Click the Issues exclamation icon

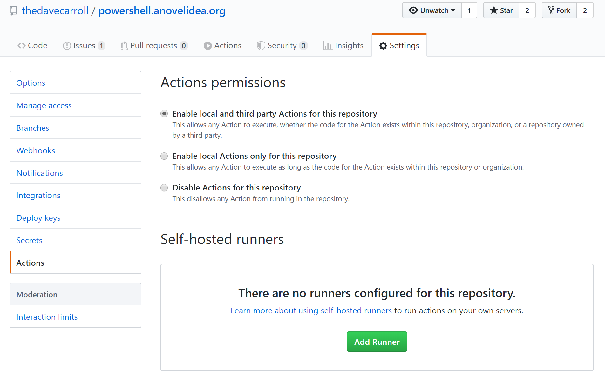click(67, 46)
